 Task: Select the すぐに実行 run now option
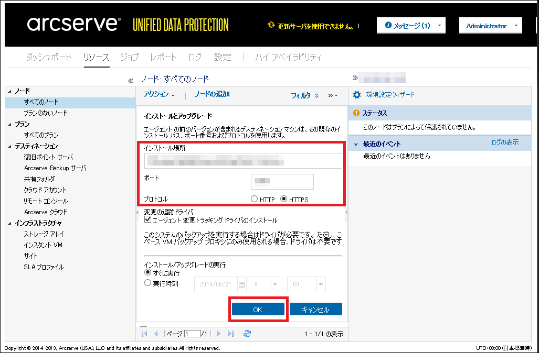pos(148,272)
